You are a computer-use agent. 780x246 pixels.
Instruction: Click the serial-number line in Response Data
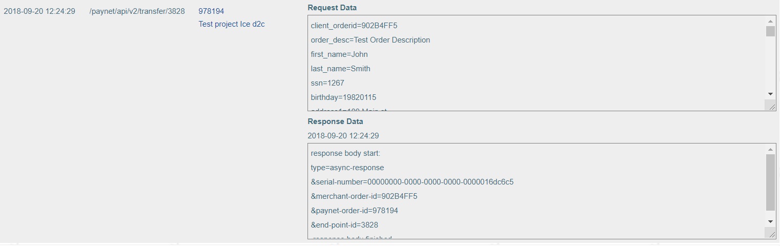click(412, 182)
